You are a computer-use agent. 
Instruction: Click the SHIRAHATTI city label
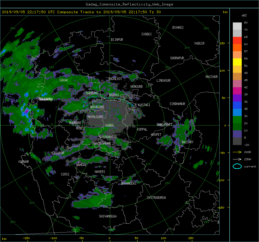tap(108, 137)
